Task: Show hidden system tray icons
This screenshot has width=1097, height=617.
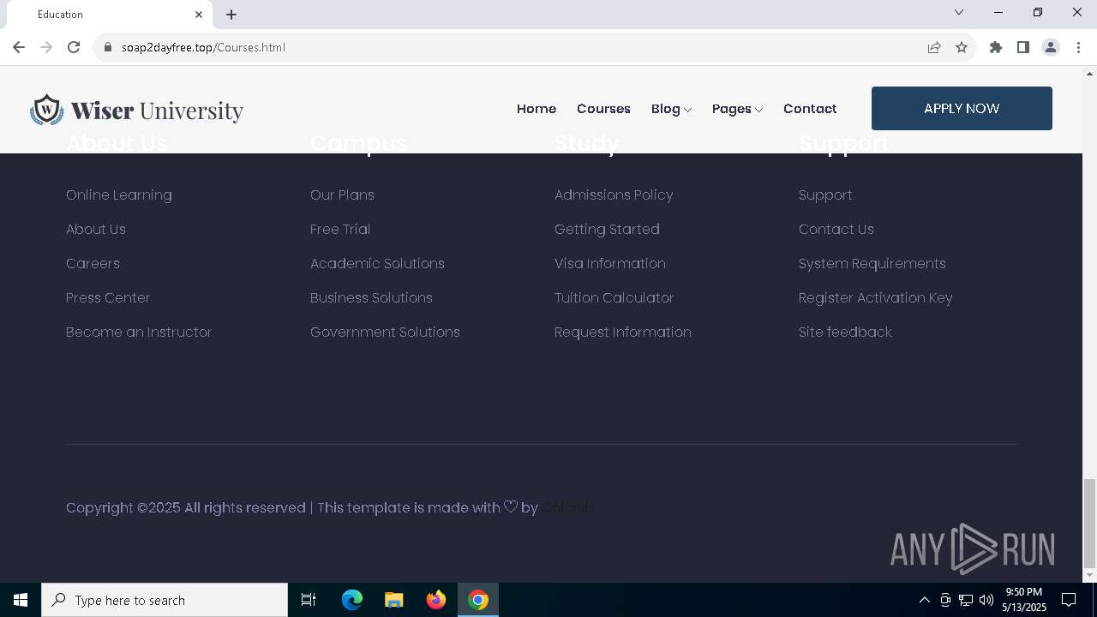Action: 925,600
